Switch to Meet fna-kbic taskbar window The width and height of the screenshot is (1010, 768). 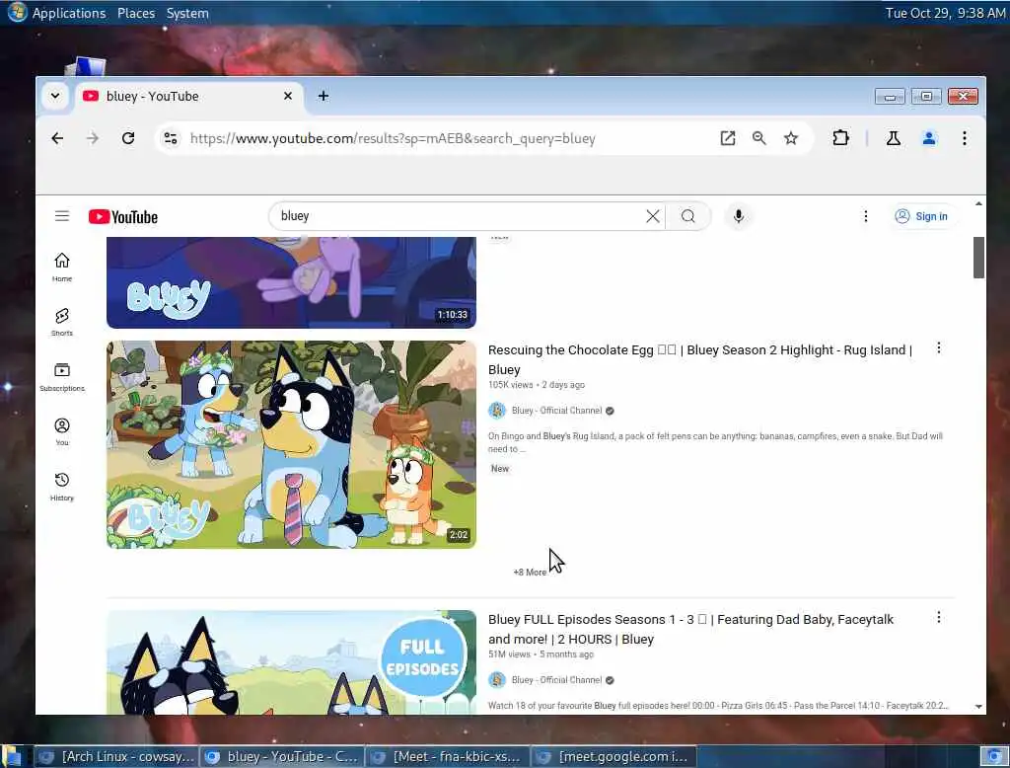(447, 757)
